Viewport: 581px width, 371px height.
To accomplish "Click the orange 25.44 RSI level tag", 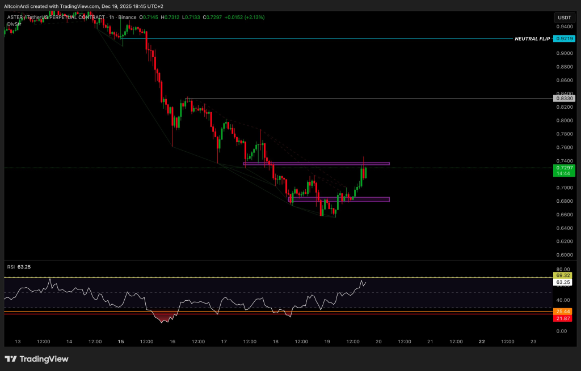I will click(x=565, y=312).
